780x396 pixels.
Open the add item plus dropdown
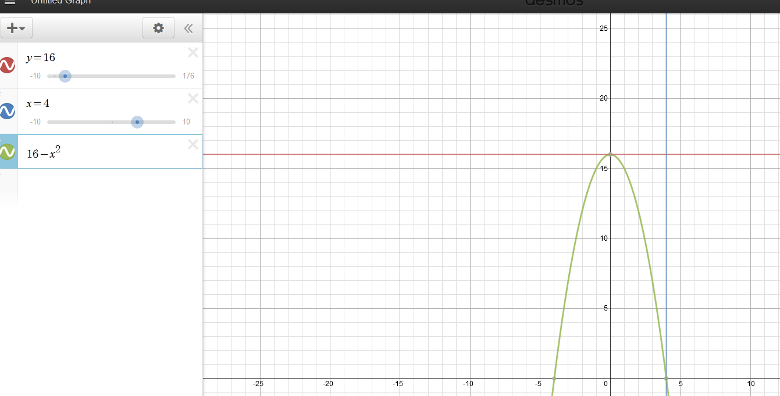coord(16,28)
